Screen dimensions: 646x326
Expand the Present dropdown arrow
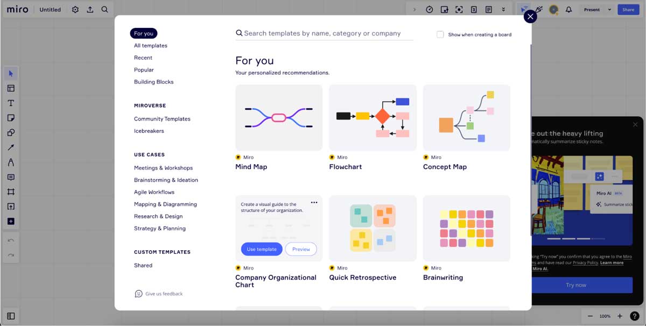tap(609, 10)
